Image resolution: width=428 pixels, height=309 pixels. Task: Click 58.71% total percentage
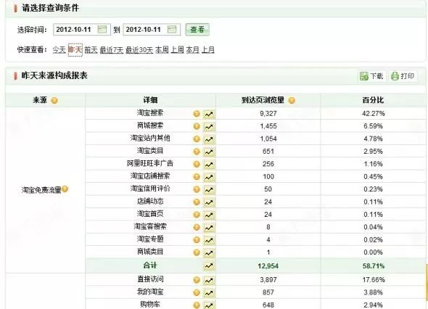(x=374, y=266)
